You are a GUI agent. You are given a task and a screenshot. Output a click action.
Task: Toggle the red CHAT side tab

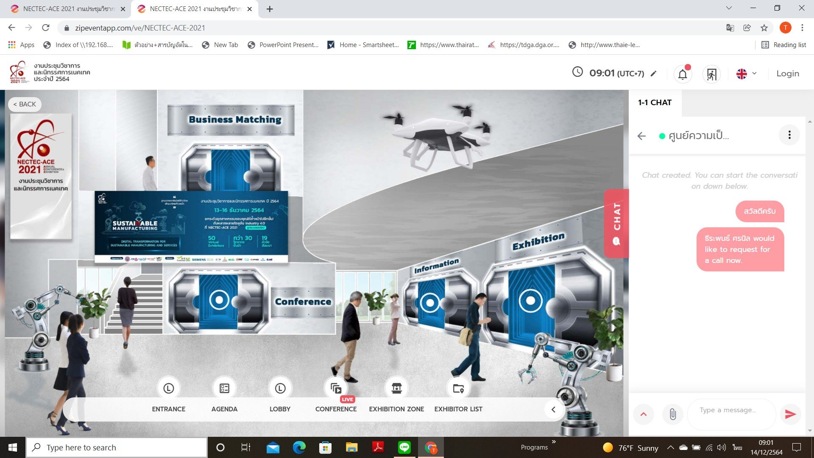(x=616, y=223)
